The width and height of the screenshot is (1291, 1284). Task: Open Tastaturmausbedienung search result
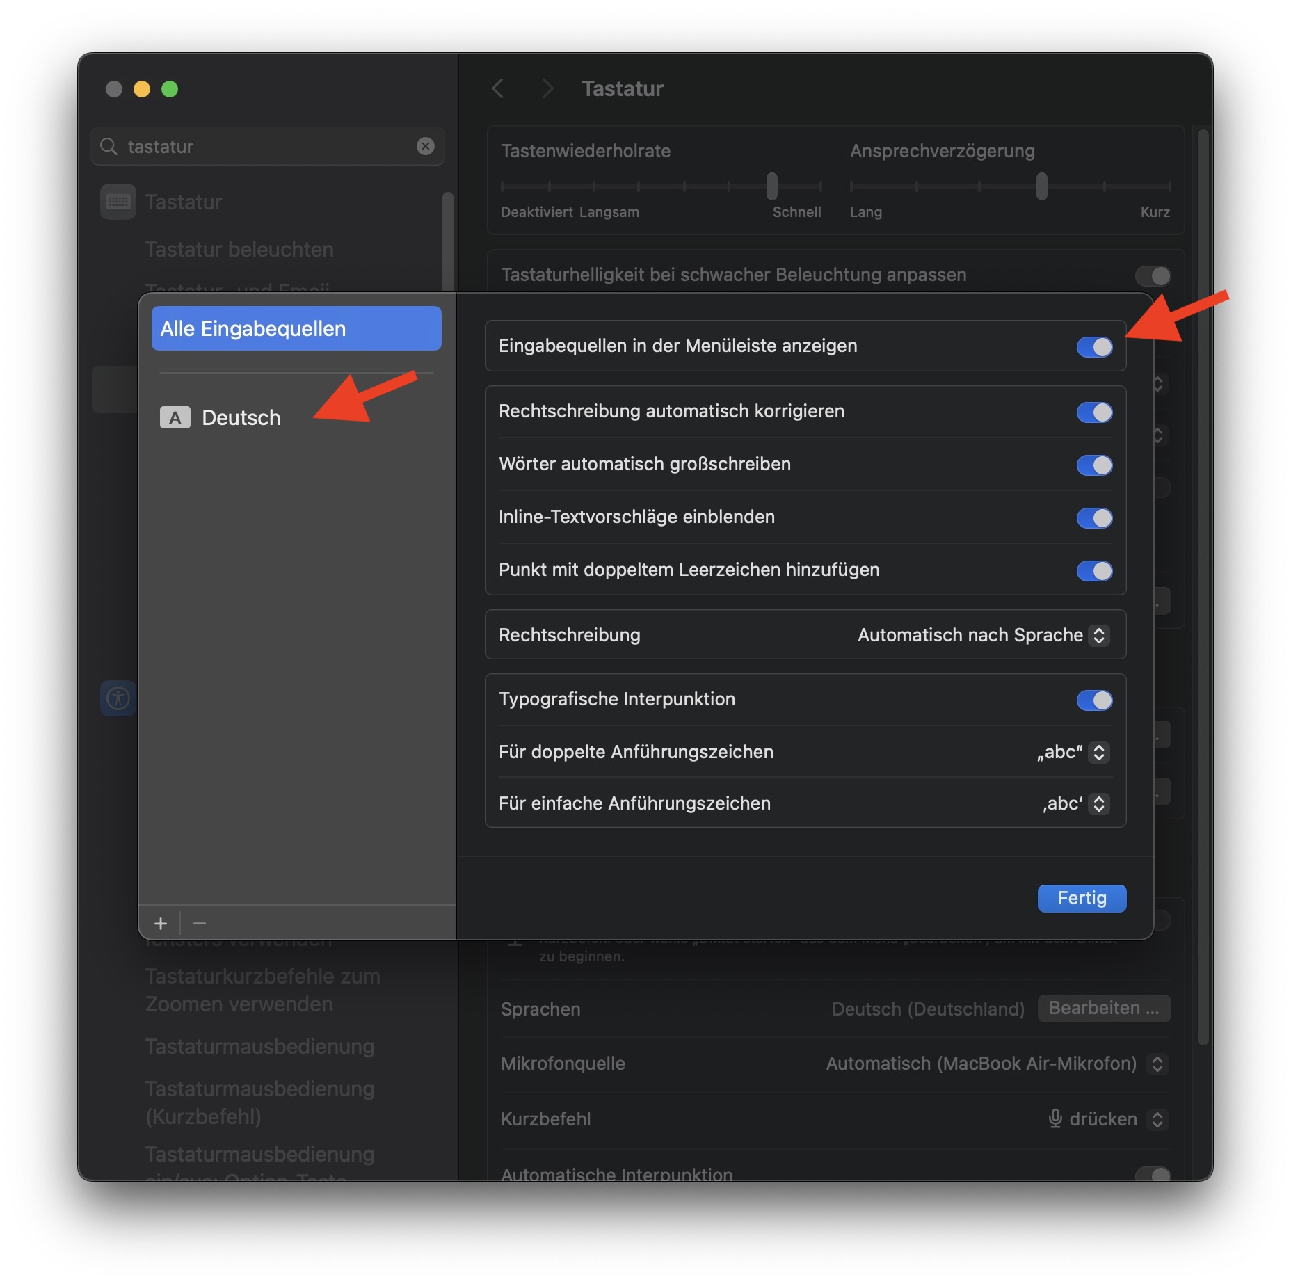coord(259,1046)
